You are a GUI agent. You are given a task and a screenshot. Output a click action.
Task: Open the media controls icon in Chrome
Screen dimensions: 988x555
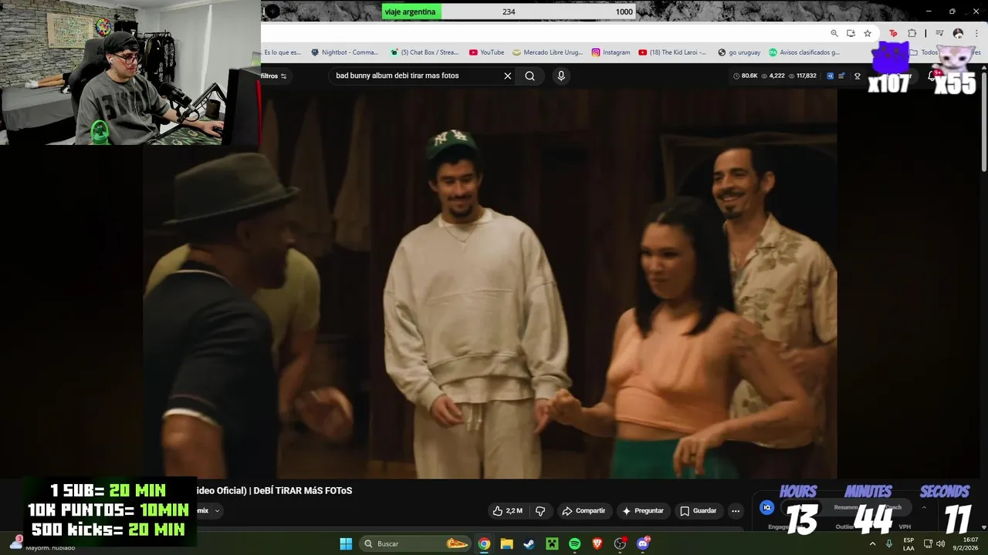point(939,33)
